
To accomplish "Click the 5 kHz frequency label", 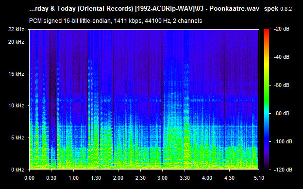I will tap(17, 137).
